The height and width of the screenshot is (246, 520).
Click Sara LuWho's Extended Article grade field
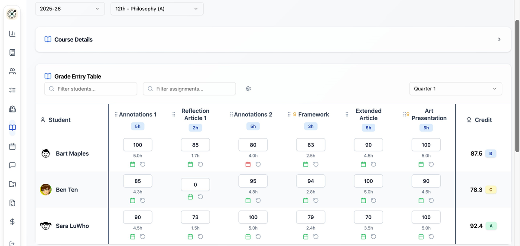pos(368,217)
